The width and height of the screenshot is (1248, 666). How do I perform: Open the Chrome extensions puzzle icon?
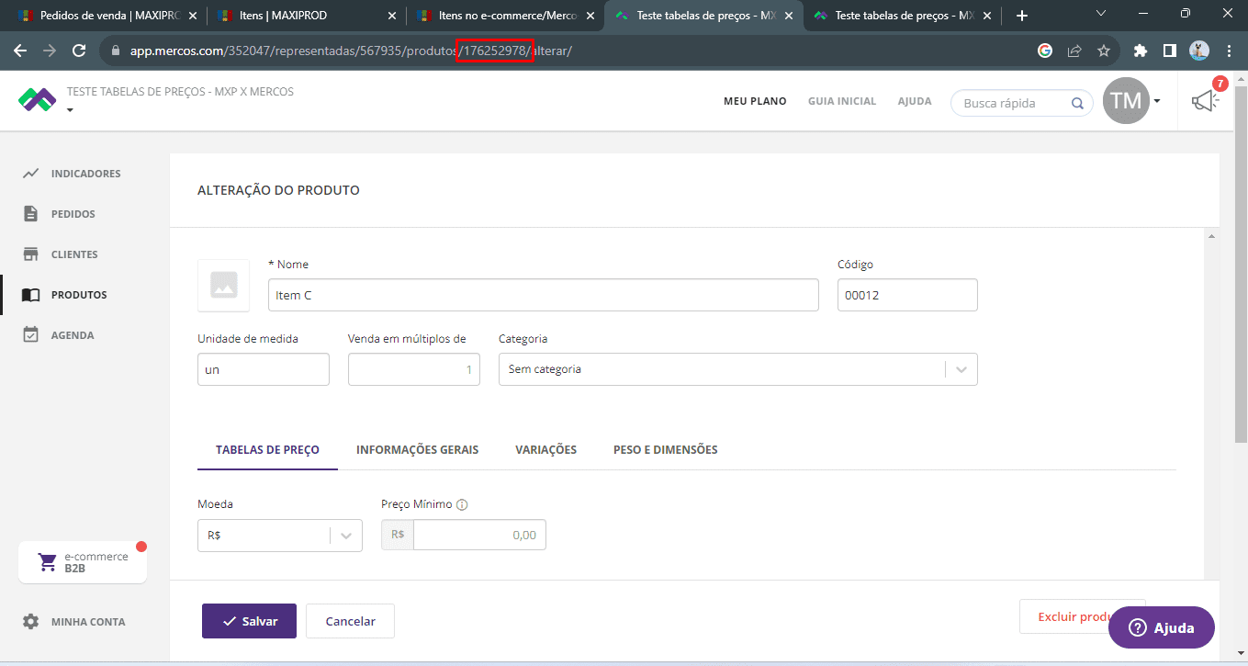click(1141, 51)
